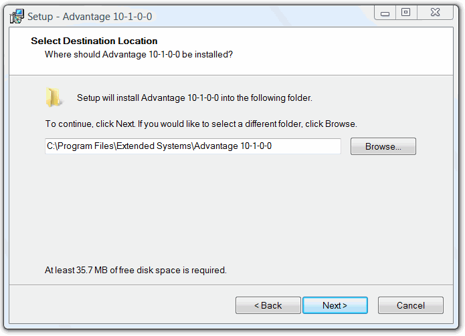Proceed by clicking Next
Viewport: 465px width, 336px height.
pyautogui.click(x=335, y=305)
